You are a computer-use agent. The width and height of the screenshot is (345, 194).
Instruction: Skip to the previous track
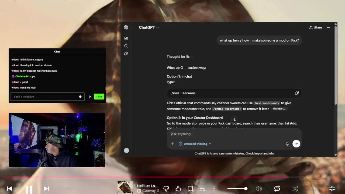click(x=10, y=189)
